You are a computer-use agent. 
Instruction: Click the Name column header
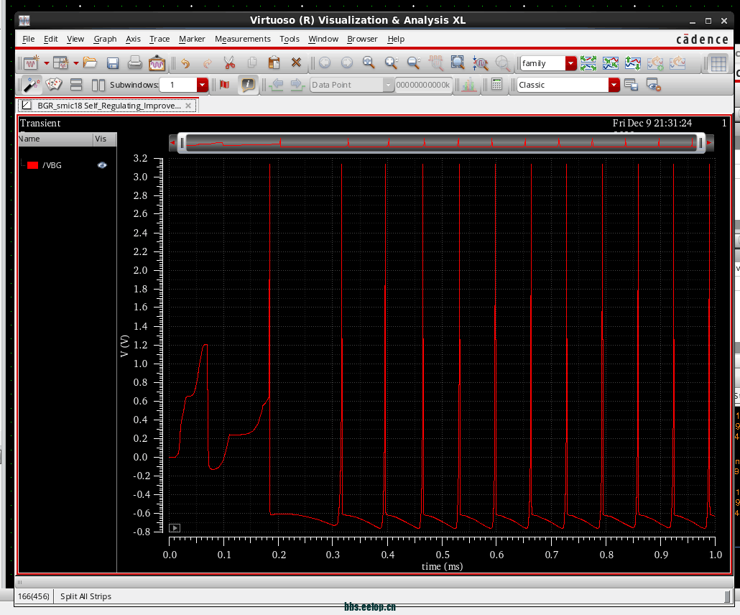[56, 139]
